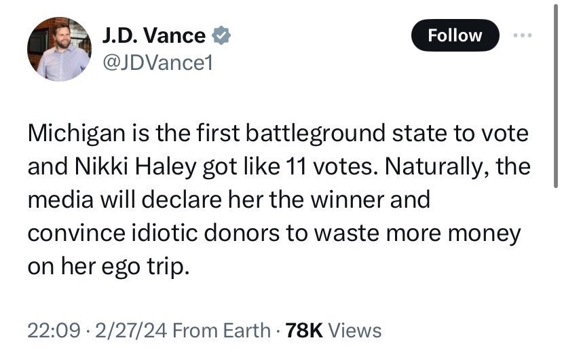The width and height of the screenshot is (562, 353).
Task: Click the 22:09 timestamp
Action: [49, 331]
